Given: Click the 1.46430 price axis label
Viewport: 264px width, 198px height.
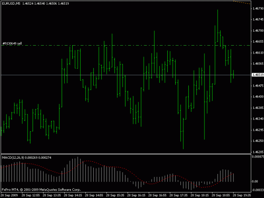Looking at the screenshot, I should coord(258,97).
